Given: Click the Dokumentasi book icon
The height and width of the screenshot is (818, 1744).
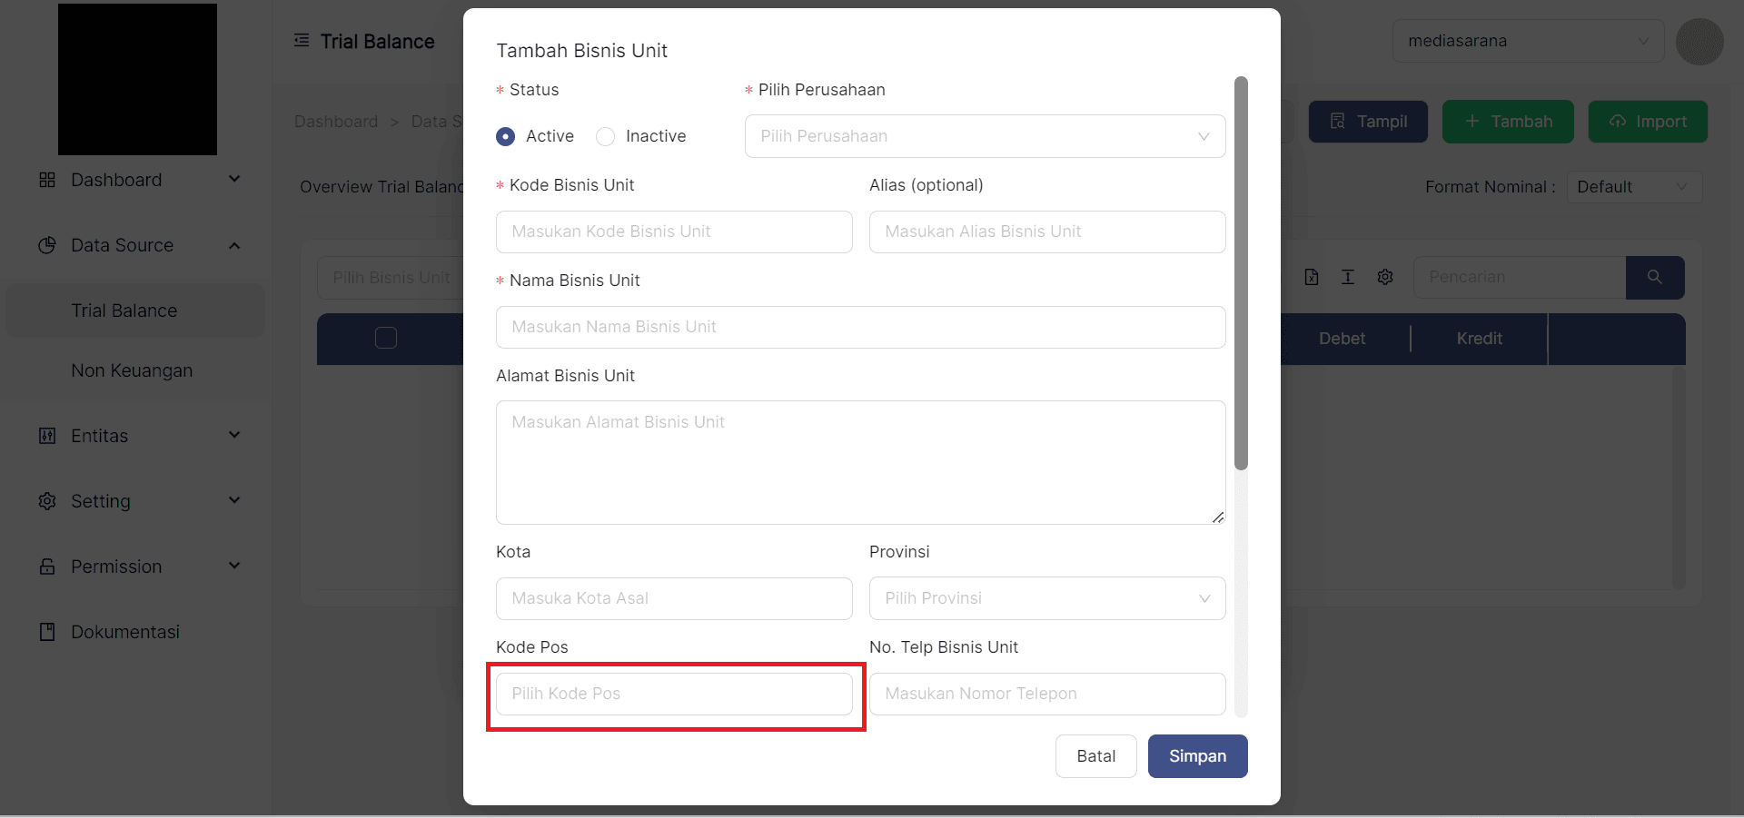Looking at the screenshot, I should tap(47, 632).
